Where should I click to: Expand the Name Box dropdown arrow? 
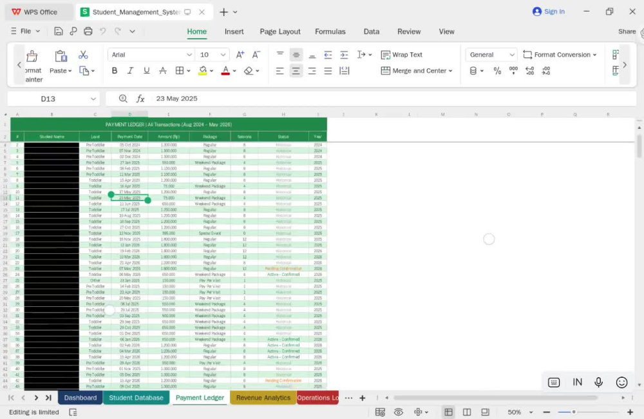(93, 99)
